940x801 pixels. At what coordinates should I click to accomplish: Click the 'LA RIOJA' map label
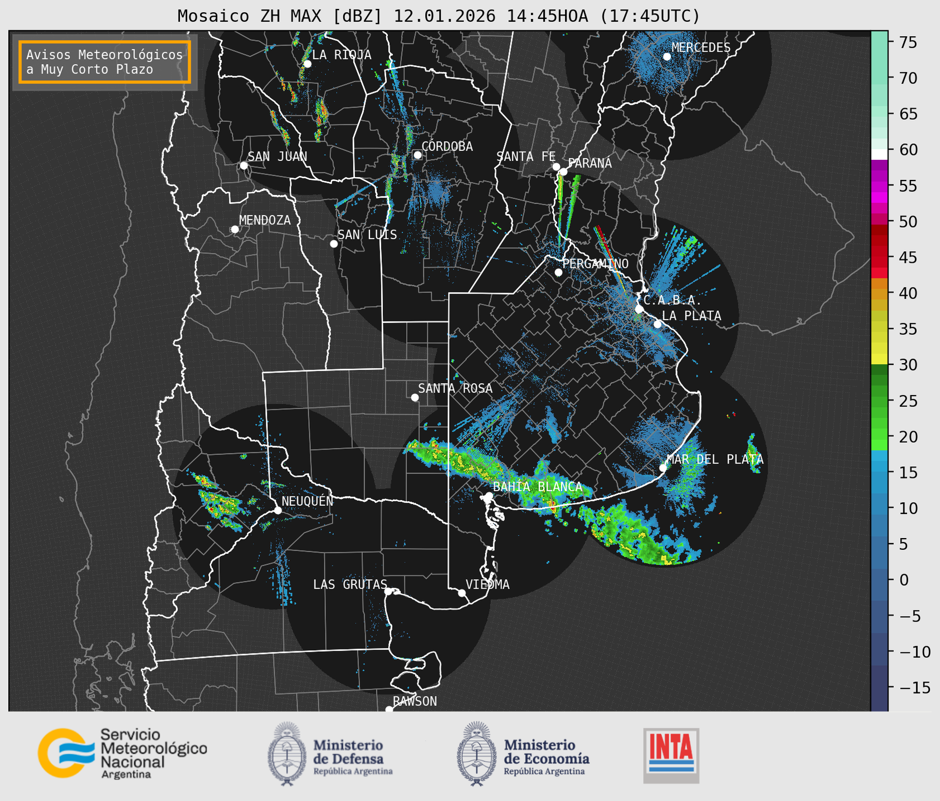342,55
